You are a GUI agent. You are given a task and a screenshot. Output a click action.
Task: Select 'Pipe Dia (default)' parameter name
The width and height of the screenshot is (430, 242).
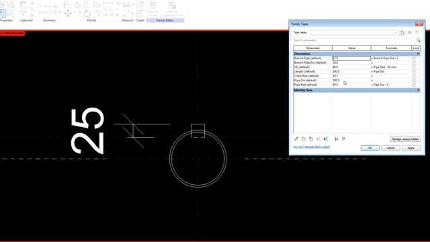(305, 81)
